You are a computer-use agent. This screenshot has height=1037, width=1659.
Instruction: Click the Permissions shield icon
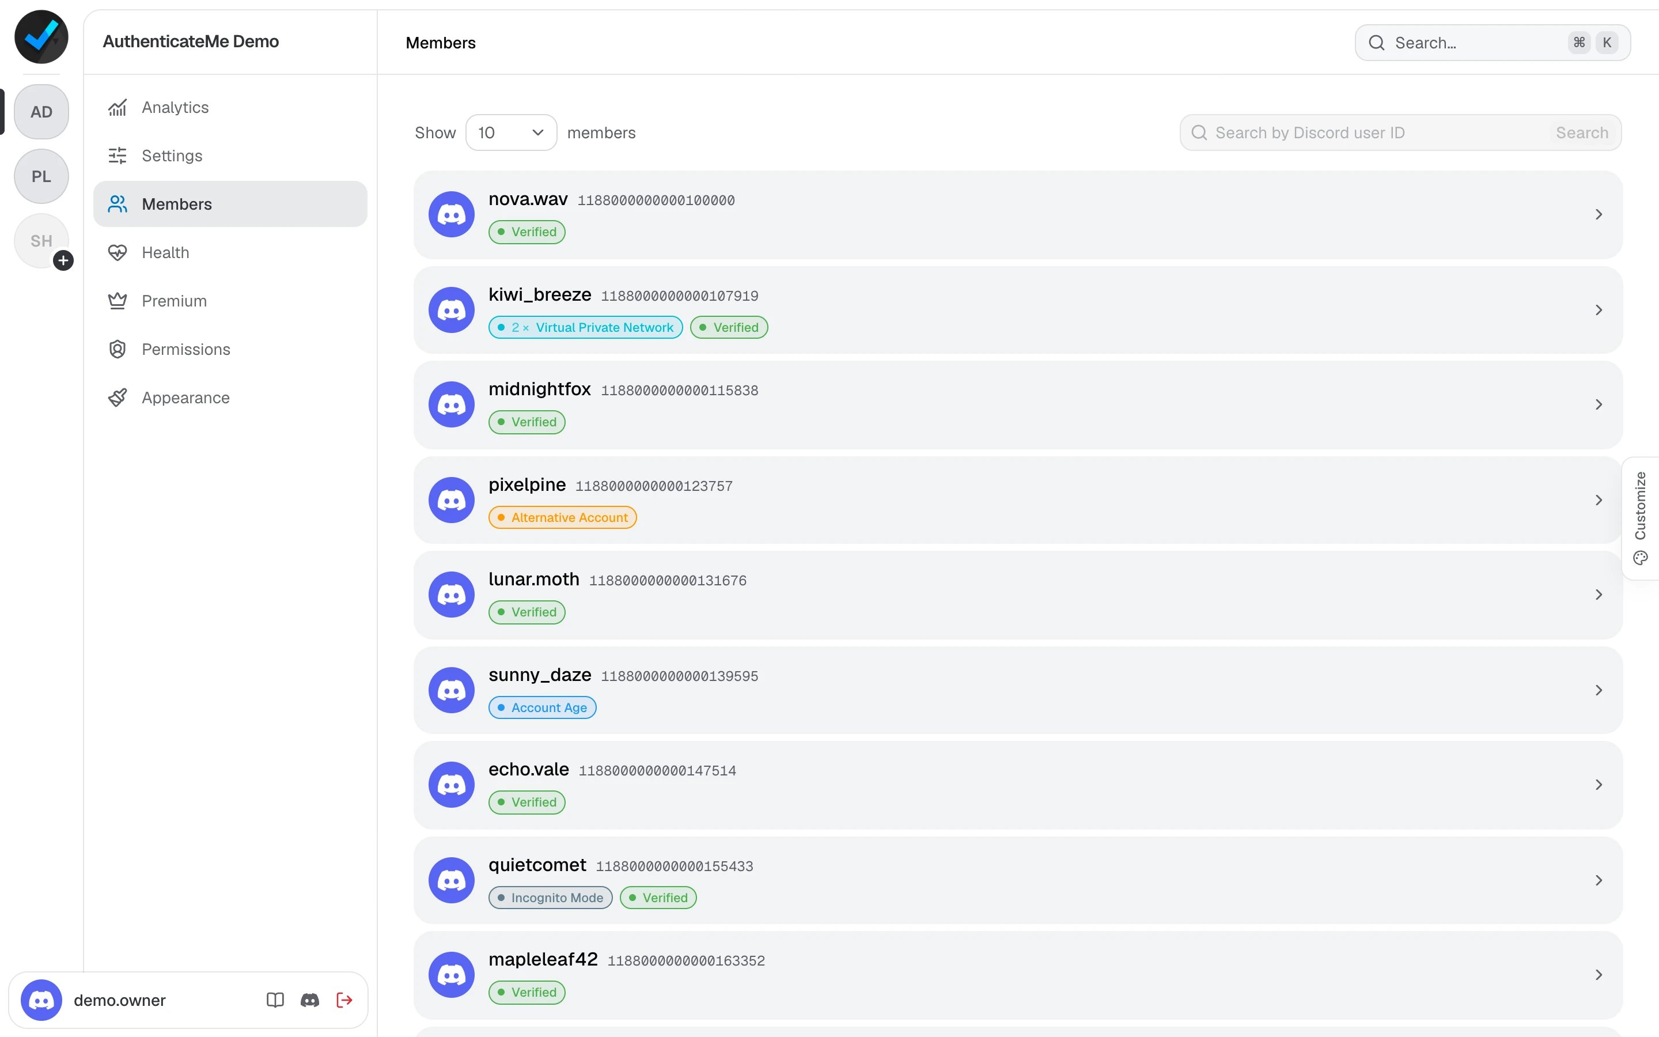click(x=118, y=349)
